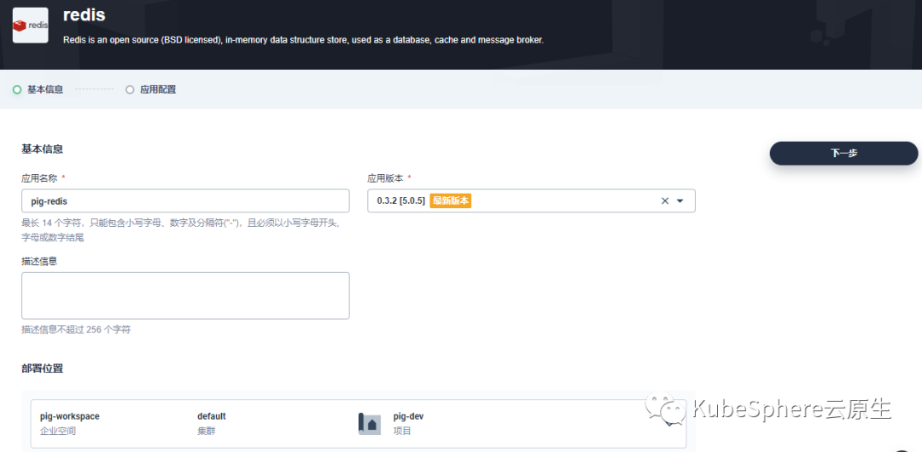This screenshot has width=922, height=452.
Task: Click the redis title heading
Action: (84, 15)
